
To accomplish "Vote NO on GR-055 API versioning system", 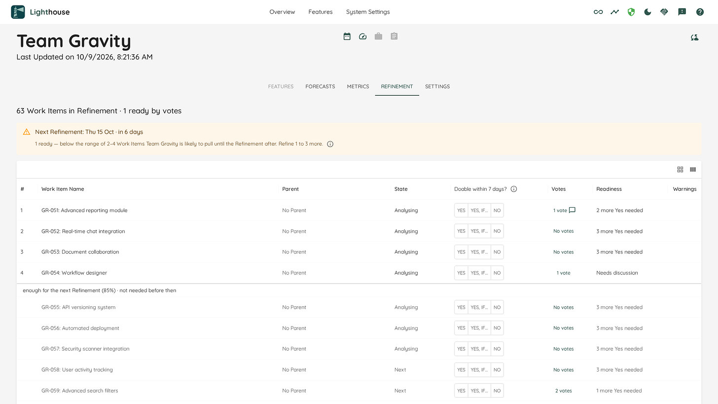I will (497, 307).
